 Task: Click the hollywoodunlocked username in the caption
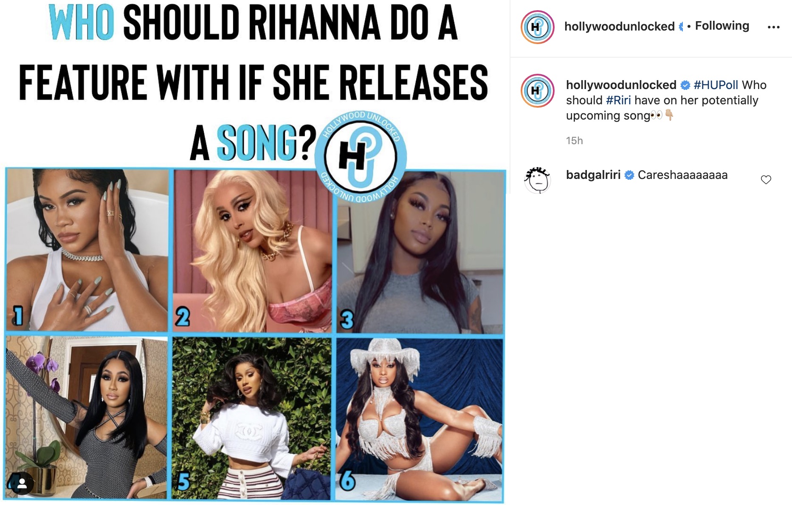(x=621, y=85)
